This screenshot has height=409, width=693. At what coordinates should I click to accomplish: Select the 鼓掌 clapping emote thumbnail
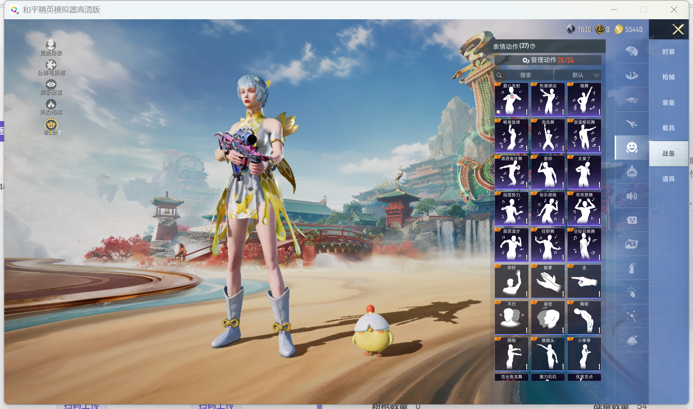pyautogui.click(x=548, y=282)
